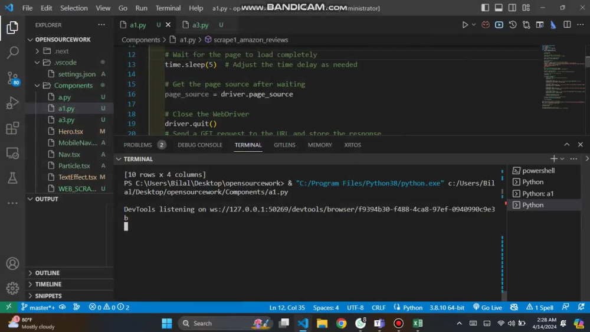Change CRLF end of line sequence
The height and width of the screenshot is (332, 590).
(x=379, y=308)
